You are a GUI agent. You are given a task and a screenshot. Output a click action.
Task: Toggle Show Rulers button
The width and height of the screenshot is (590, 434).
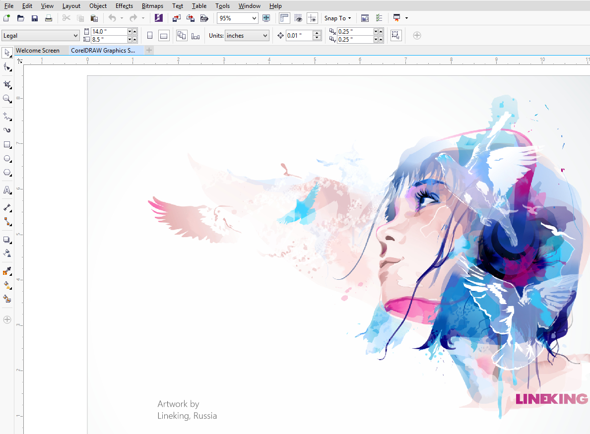click(x=284, y=18)
